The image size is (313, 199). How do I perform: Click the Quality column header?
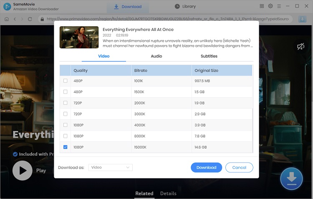pos(101,71)
